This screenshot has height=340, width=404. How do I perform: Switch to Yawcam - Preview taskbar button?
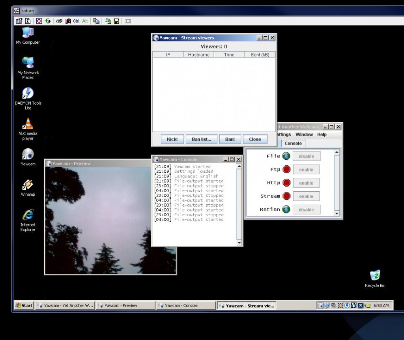coord(125,305)
